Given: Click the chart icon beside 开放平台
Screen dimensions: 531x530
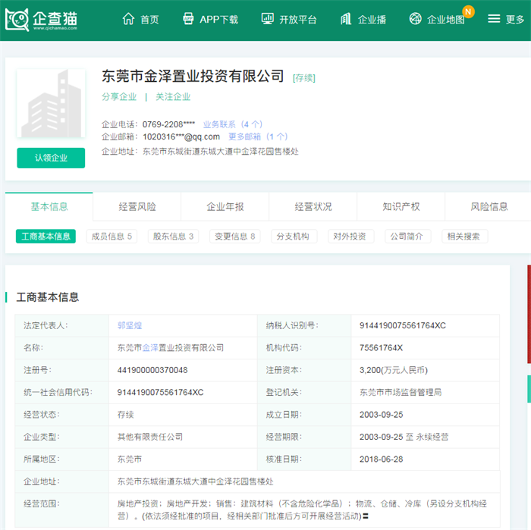Looking at the screenshot, I should coord(267,20).
